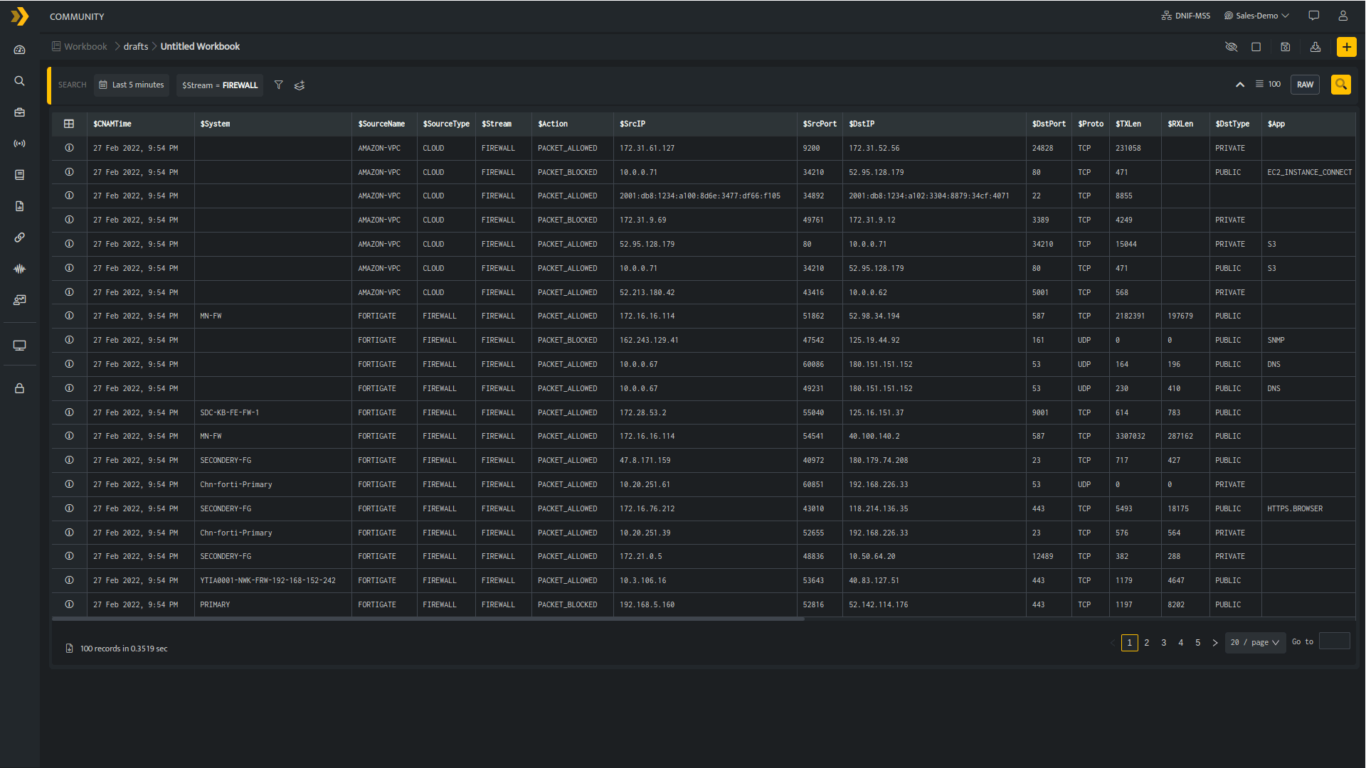The height and width of the screenshot is (768, 1366).
Task: Click the download export icon
Action: (1315, 47)
